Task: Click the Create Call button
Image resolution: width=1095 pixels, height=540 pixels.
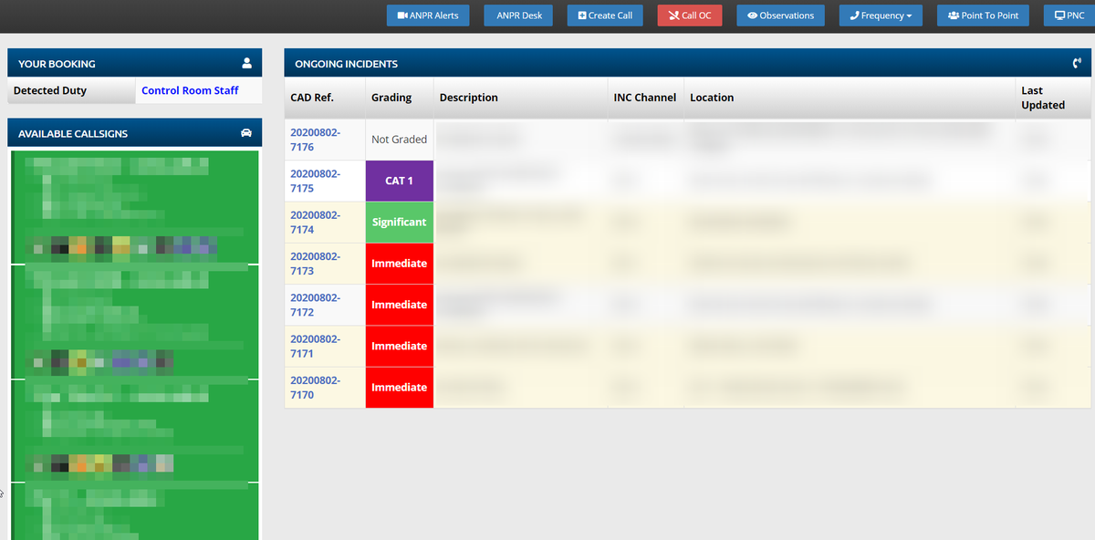Action: (x=605, y=16)
